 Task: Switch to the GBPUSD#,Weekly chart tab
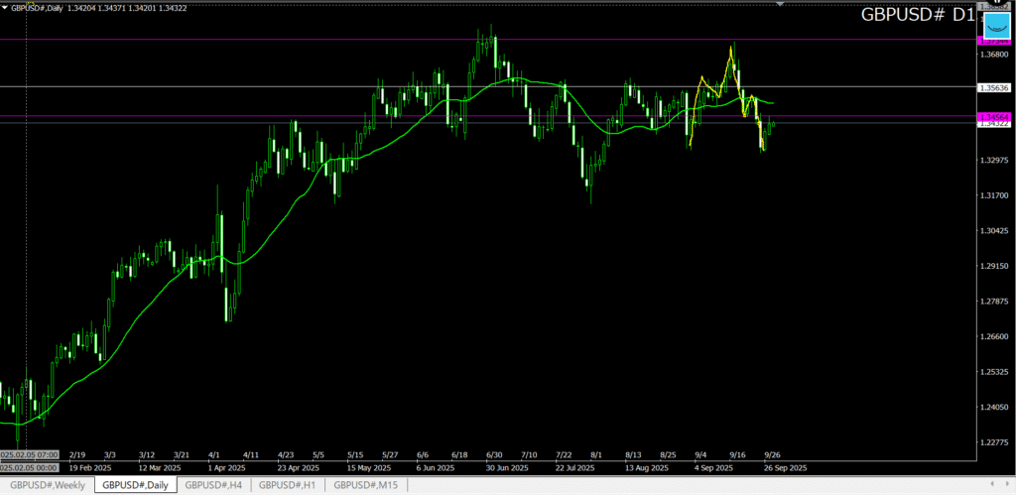(x=48, y=484)
